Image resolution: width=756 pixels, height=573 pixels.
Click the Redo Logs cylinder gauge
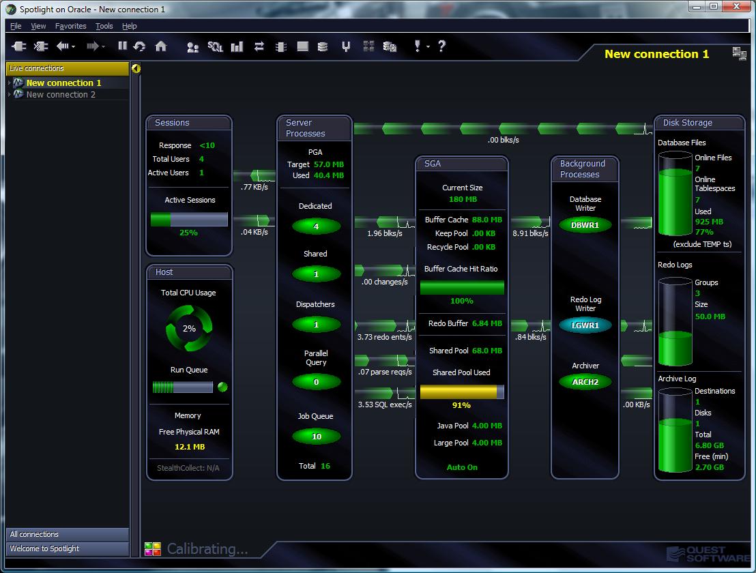(675, 322)
